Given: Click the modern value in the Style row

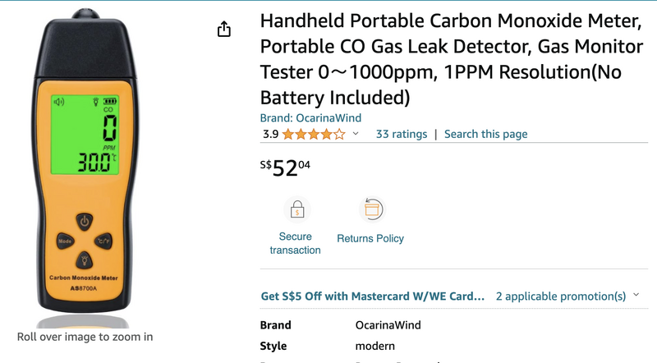Looking at the screenshot, I should 374,347.
